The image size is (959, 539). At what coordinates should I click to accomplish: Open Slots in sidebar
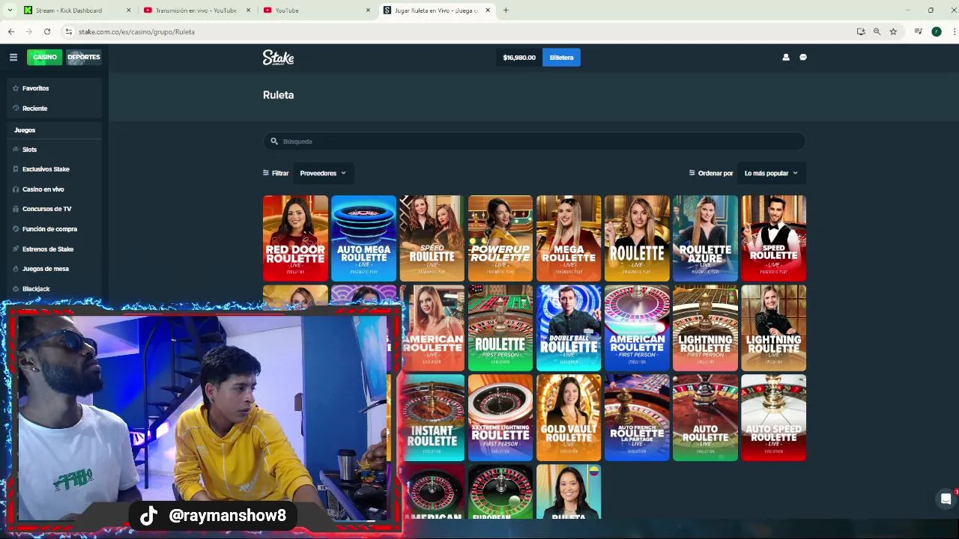click(29, 150)
